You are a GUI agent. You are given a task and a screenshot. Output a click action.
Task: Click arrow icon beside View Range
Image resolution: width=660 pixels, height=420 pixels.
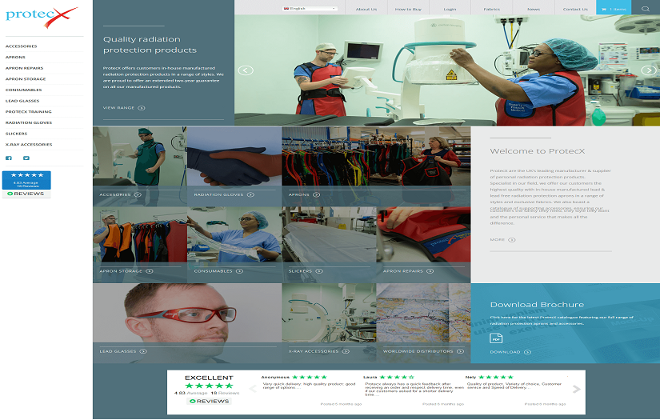pyautogui.click(x=142, y=108)
